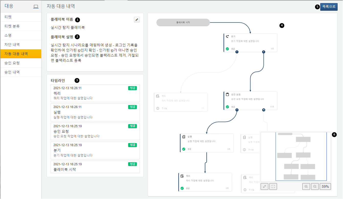
Task: Click the 타임라인 heading
Action: coord(58,80)
